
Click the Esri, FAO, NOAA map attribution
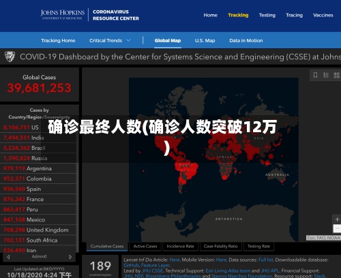(x=324, y=238)
